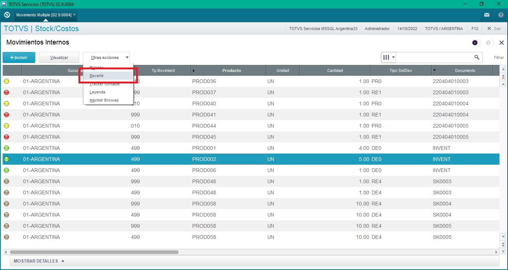Click the Administrador user label

coord(377,29)
